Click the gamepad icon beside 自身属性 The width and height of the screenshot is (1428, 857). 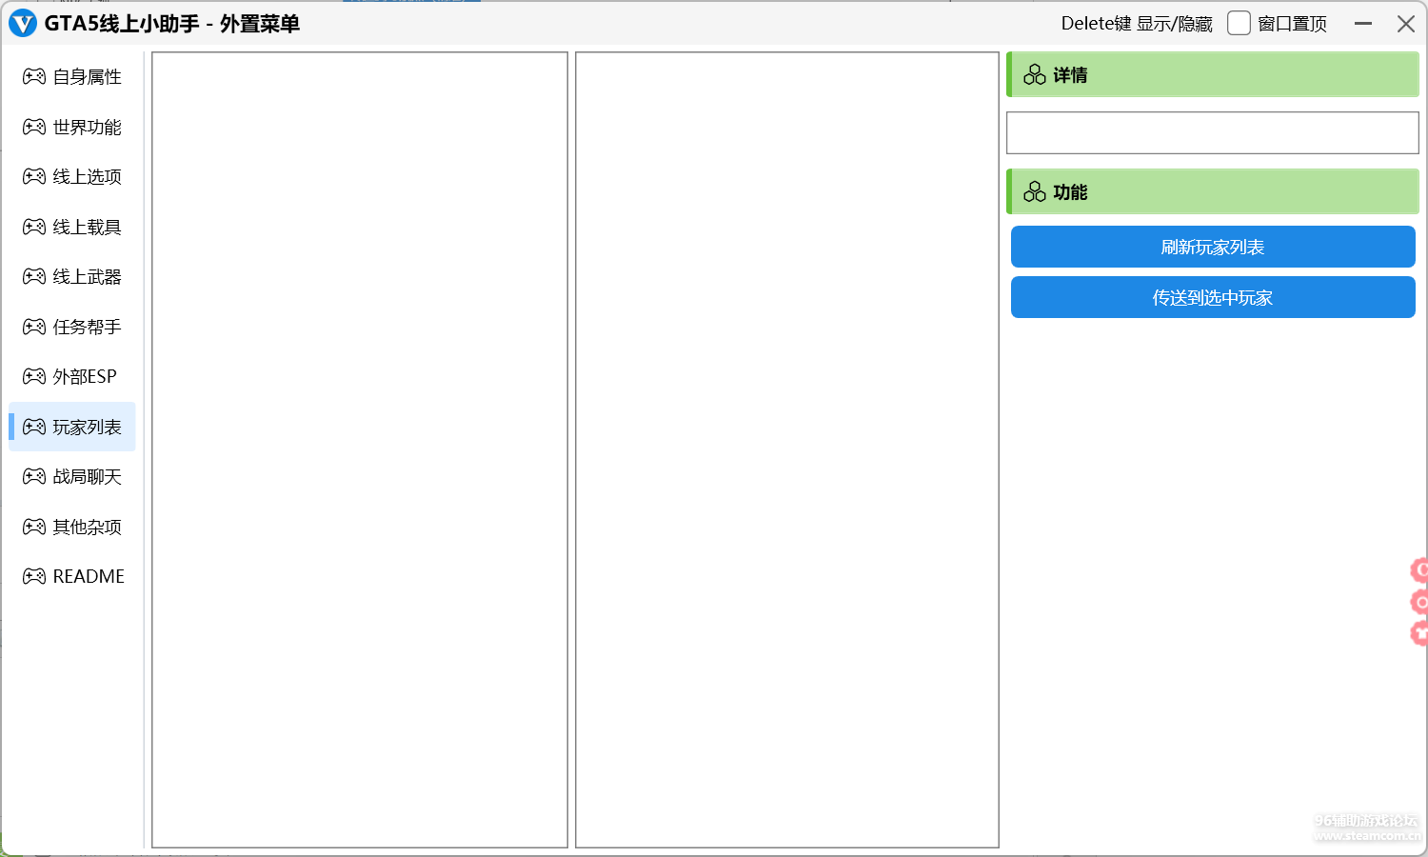[34, 77]
